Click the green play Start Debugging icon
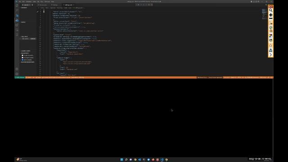 22,5
